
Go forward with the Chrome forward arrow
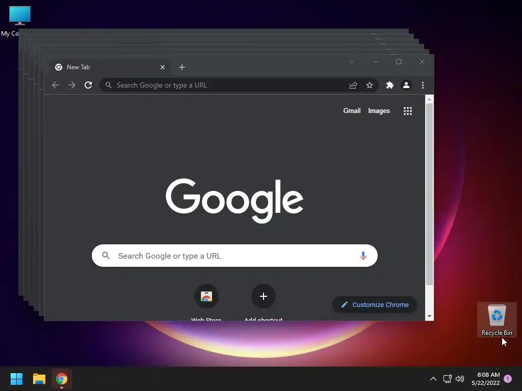[71, 85]
